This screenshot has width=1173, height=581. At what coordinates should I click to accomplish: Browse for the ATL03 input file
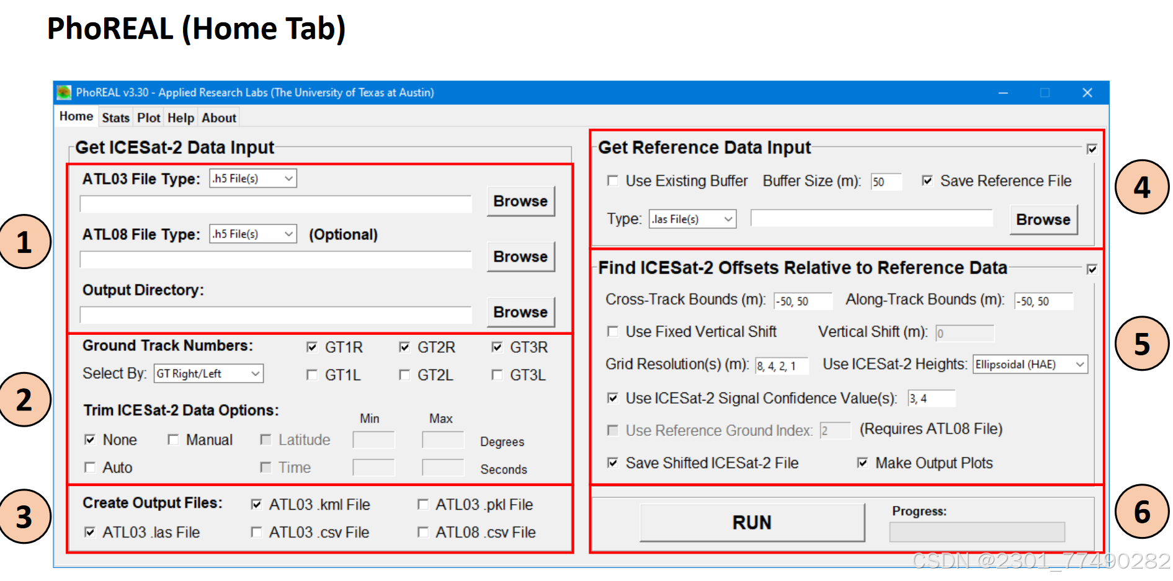520,201
